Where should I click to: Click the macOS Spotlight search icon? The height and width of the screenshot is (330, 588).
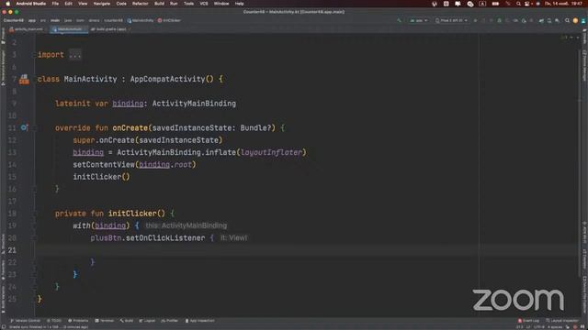point(518,4)
